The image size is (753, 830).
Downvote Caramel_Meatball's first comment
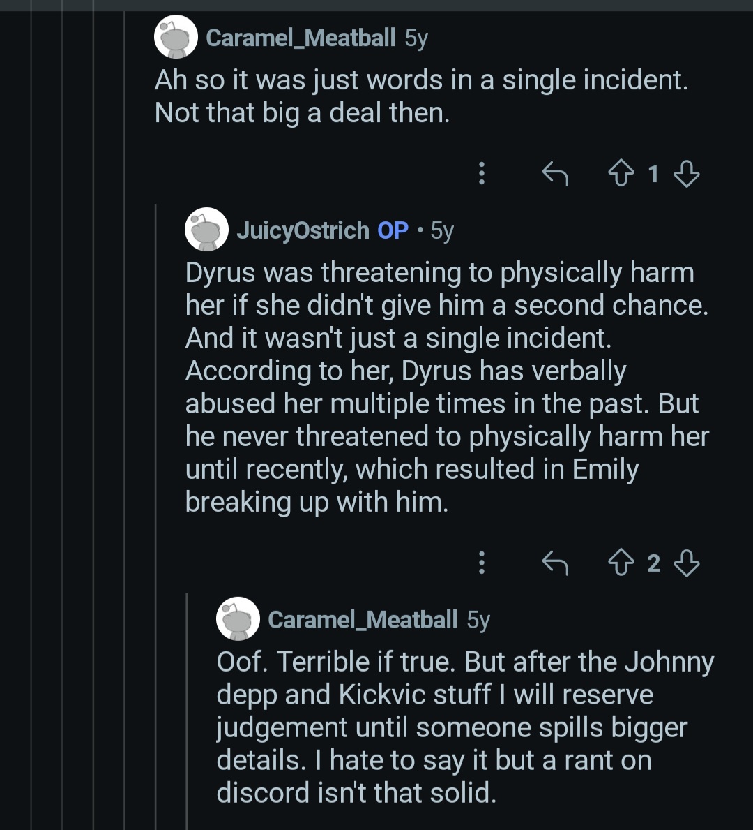(x=687, y=174)
